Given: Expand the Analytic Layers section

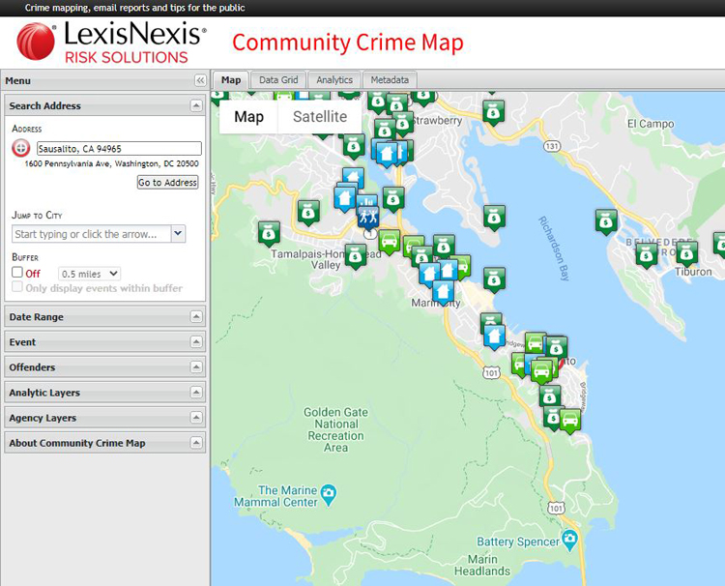Looking at the screenshot, I should click(x=196, y=393).
